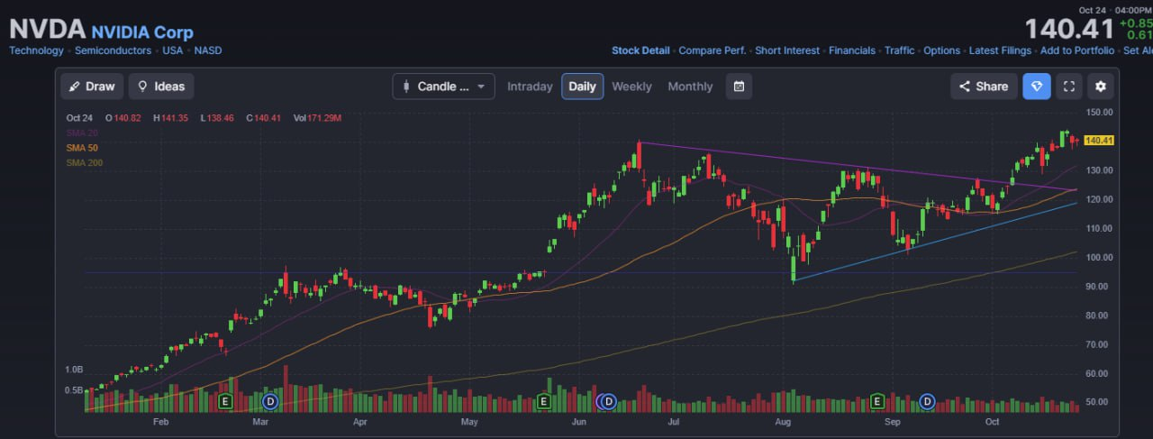
Task: Open chart settings gear
Action: tap(1100, 87)
